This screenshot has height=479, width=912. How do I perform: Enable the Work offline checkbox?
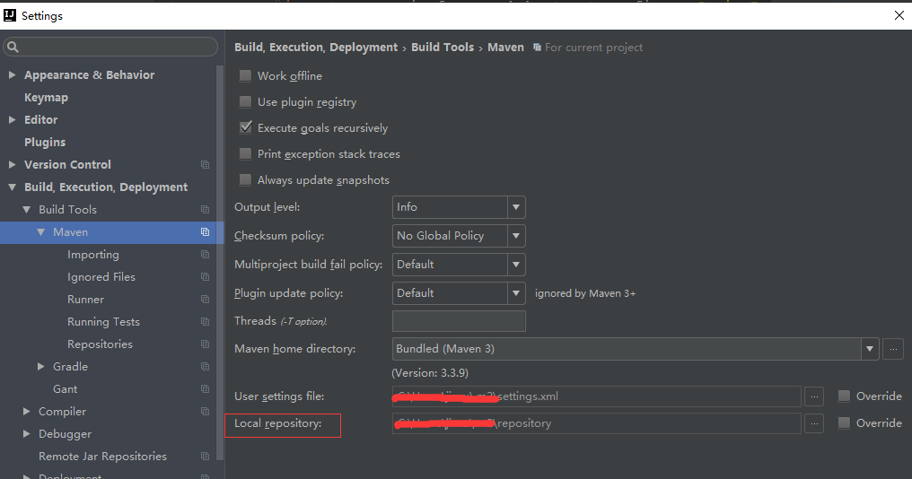[246, 76]
